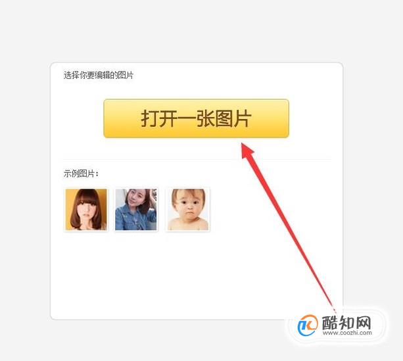403x361 pixels.
Task: Open the www.coozhi.com link
Action: pos(347,333)
